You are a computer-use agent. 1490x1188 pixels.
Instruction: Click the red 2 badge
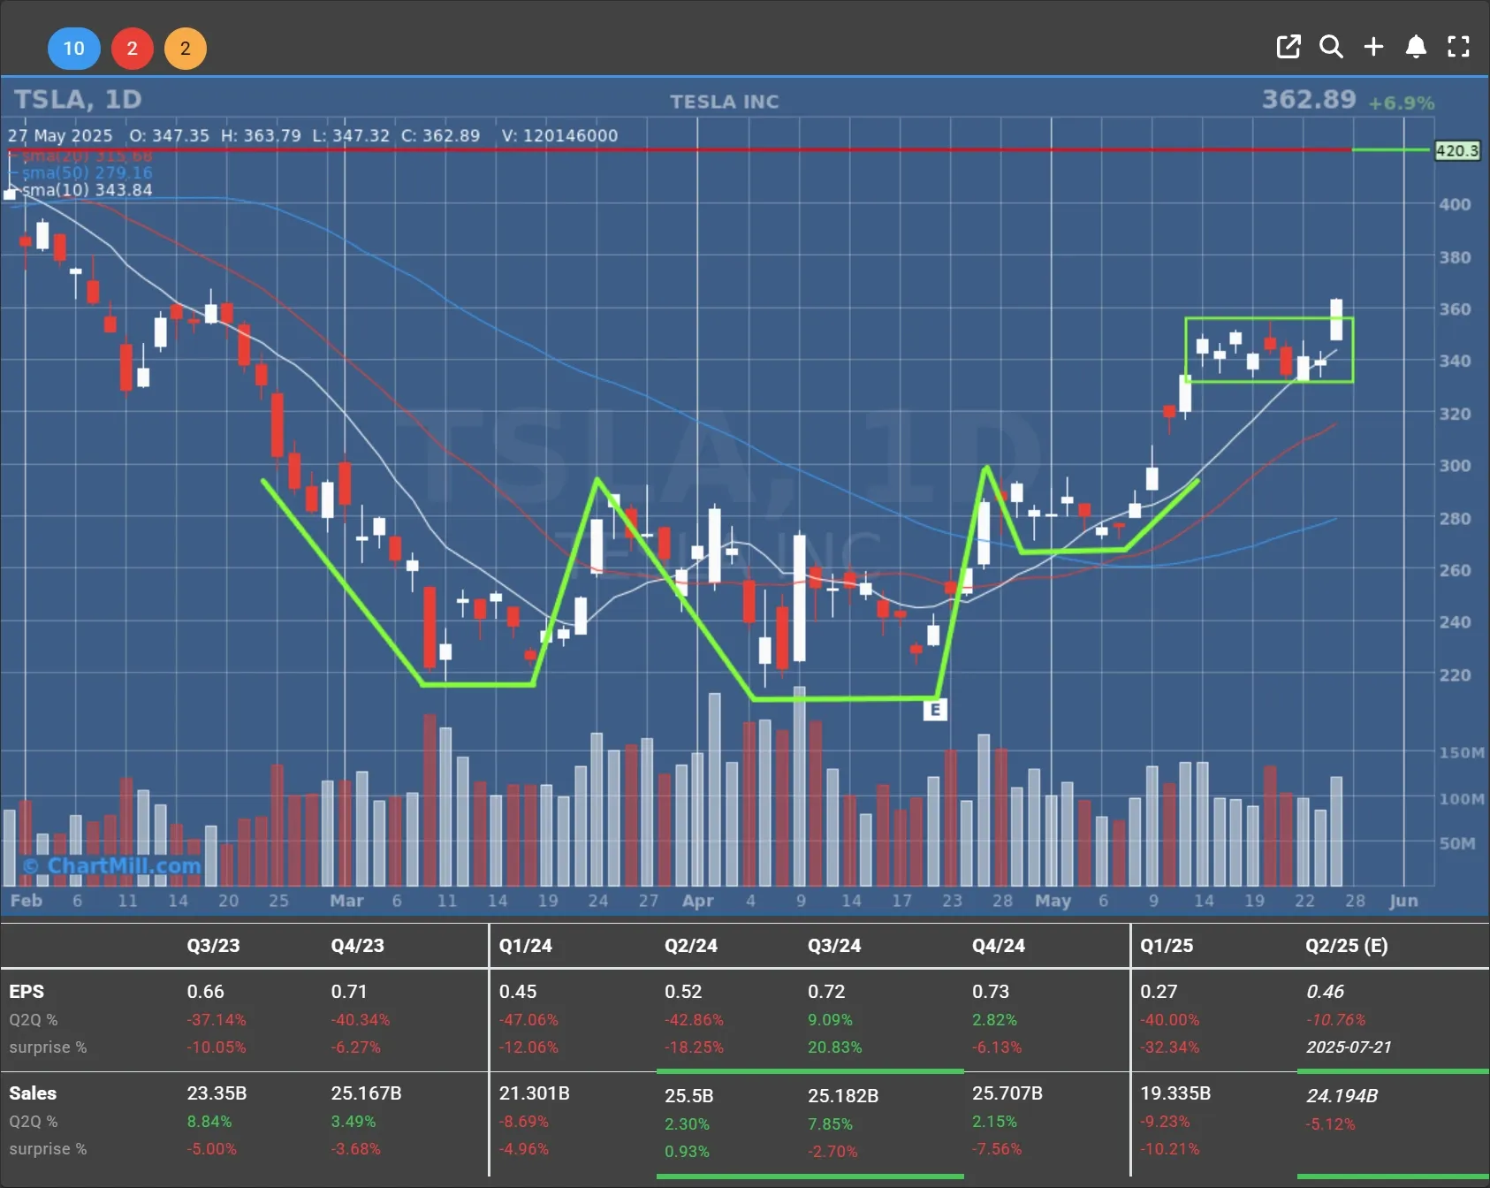(x=132, y=49)
